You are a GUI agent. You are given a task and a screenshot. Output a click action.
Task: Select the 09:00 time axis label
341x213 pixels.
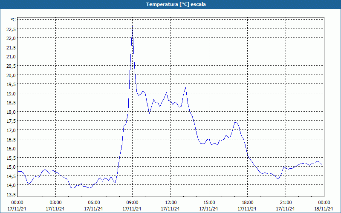pos(133,203)
